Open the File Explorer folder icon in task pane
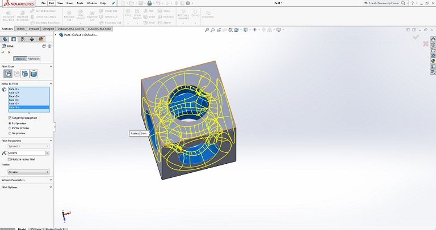This screenshot has width=436, height=230. (x=433, y=50)
